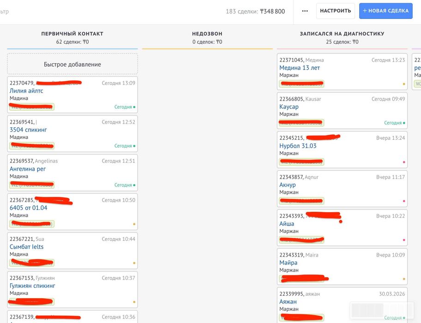Open the Сымбат Ielts deal

click(x=27, y=247)
